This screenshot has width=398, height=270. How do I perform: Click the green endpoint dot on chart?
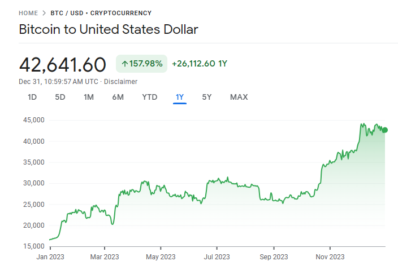385,130
